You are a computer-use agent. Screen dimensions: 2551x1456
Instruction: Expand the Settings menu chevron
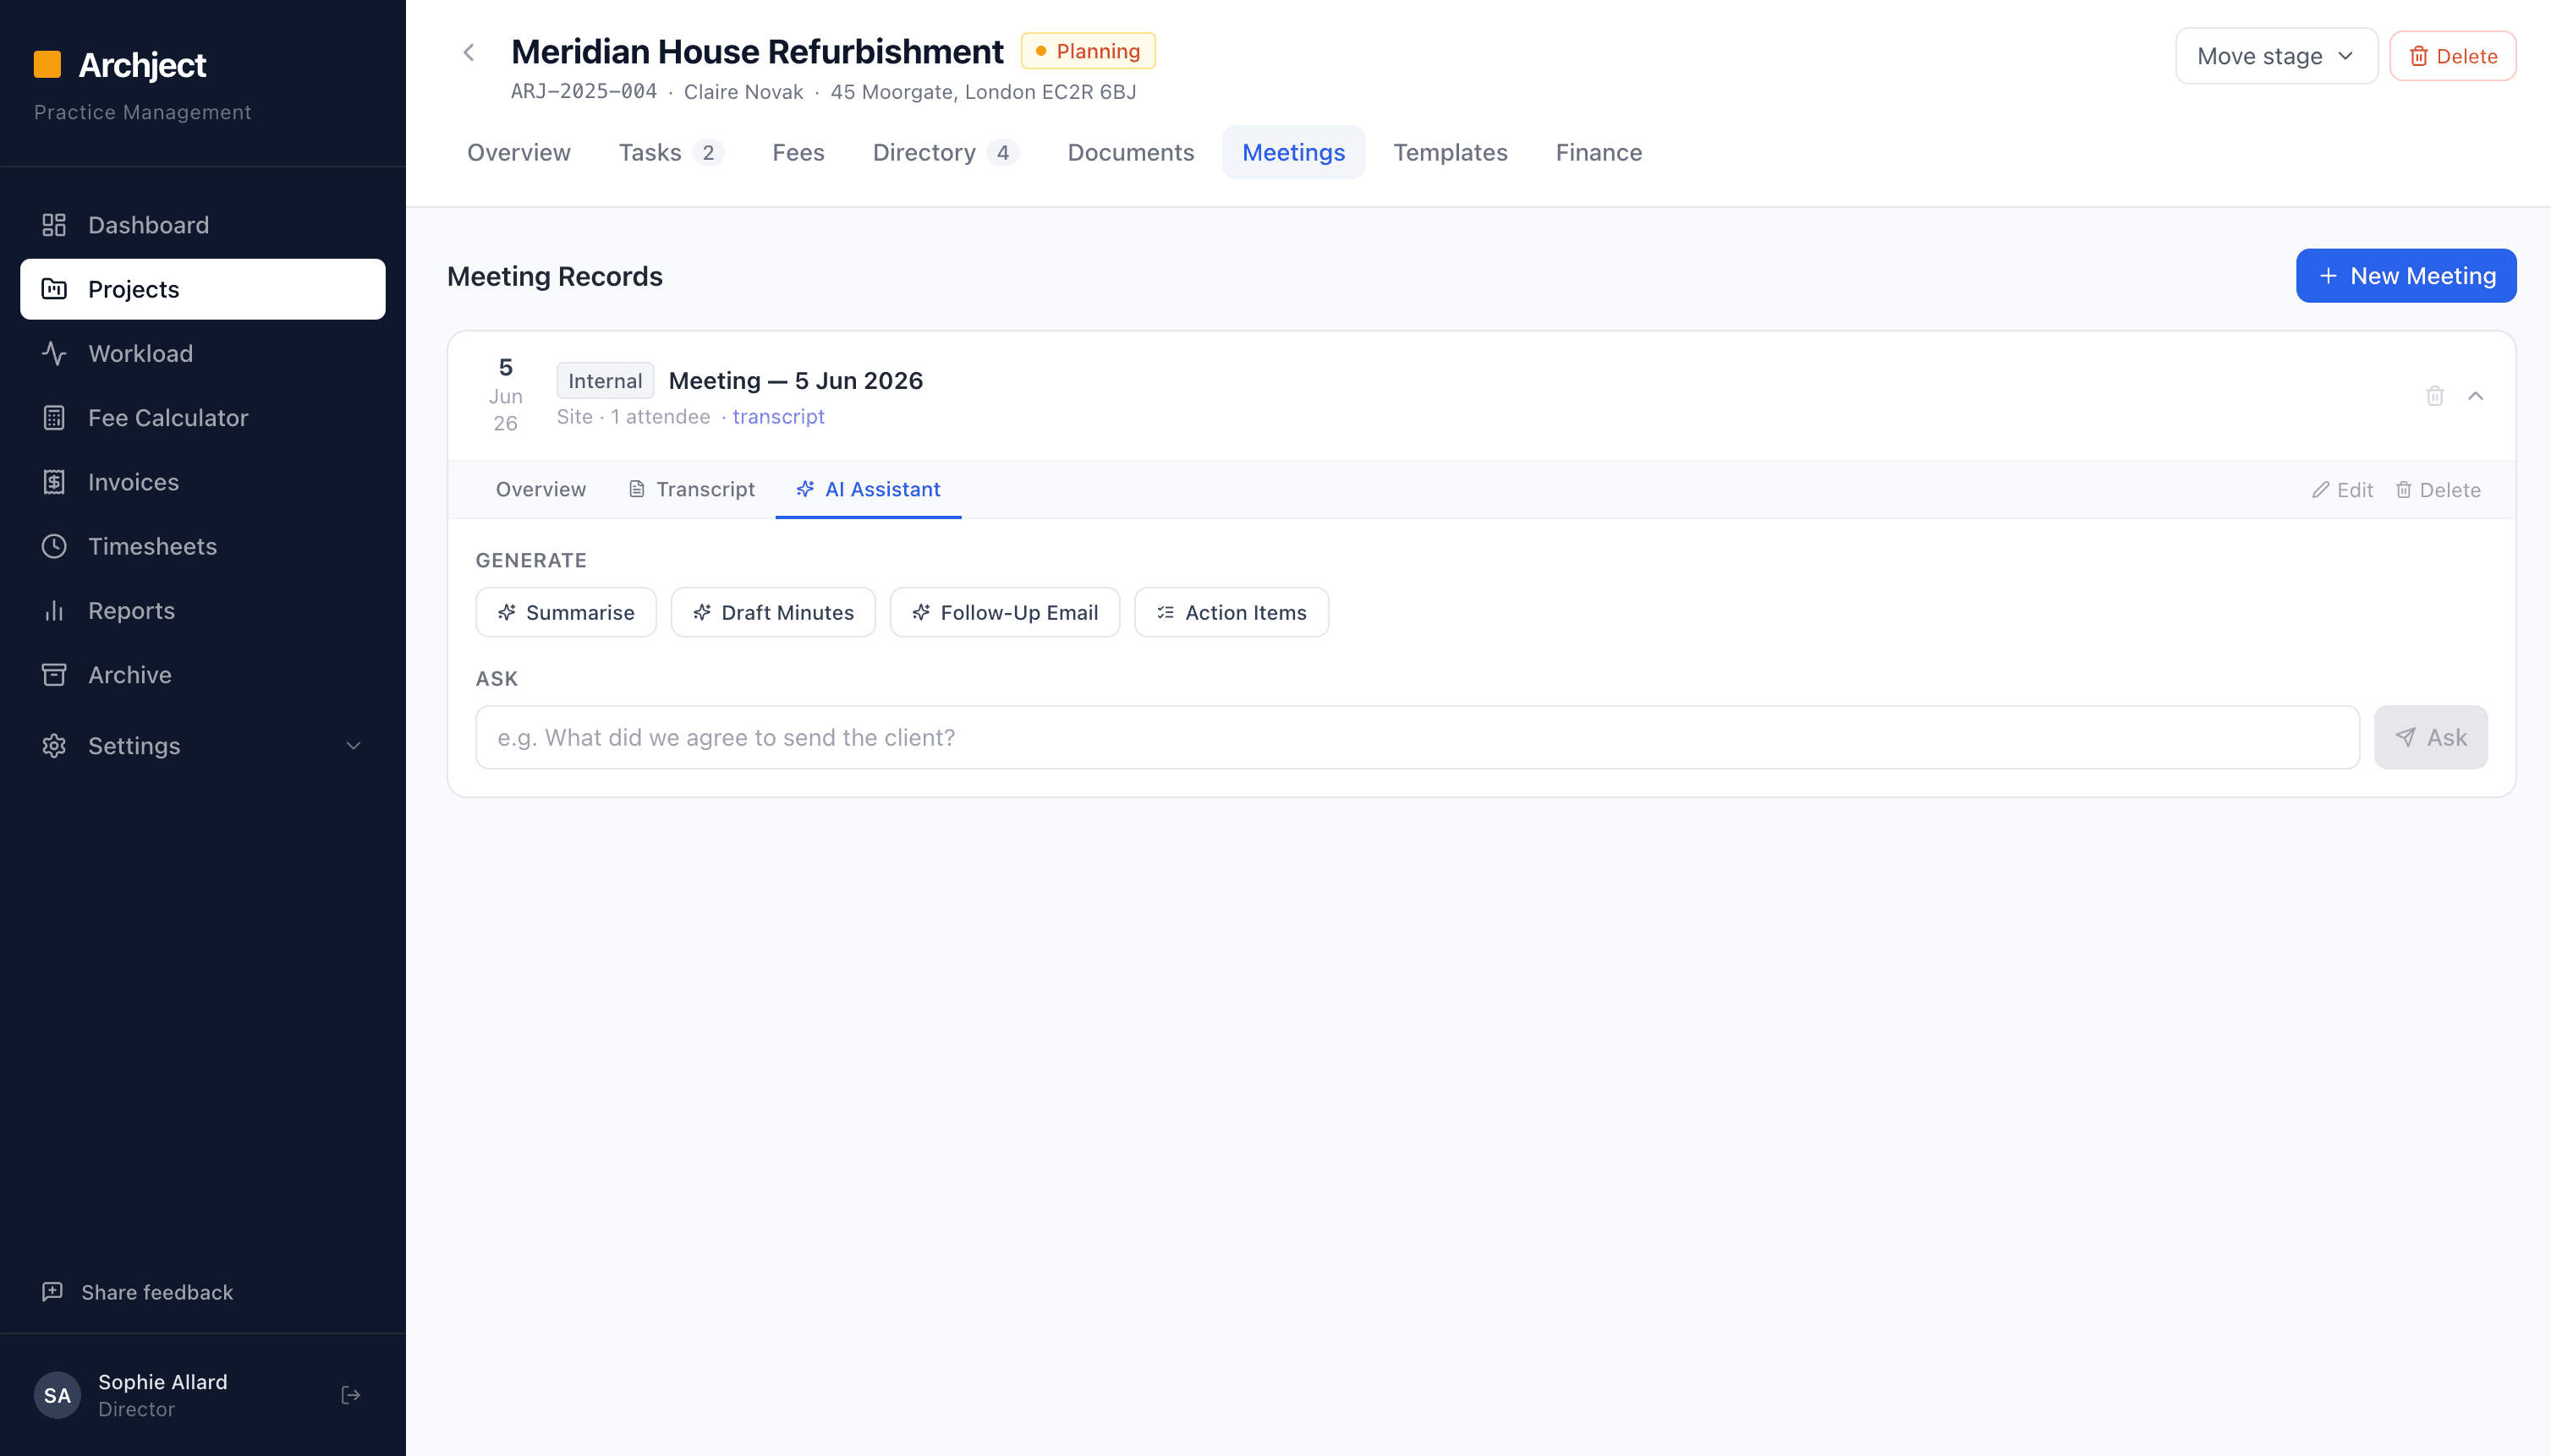pos(354,746)
